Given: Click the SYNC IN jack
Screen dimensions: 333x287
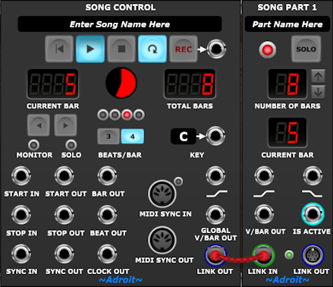Looking at the screenshot, I should click(x=21, y=254).
